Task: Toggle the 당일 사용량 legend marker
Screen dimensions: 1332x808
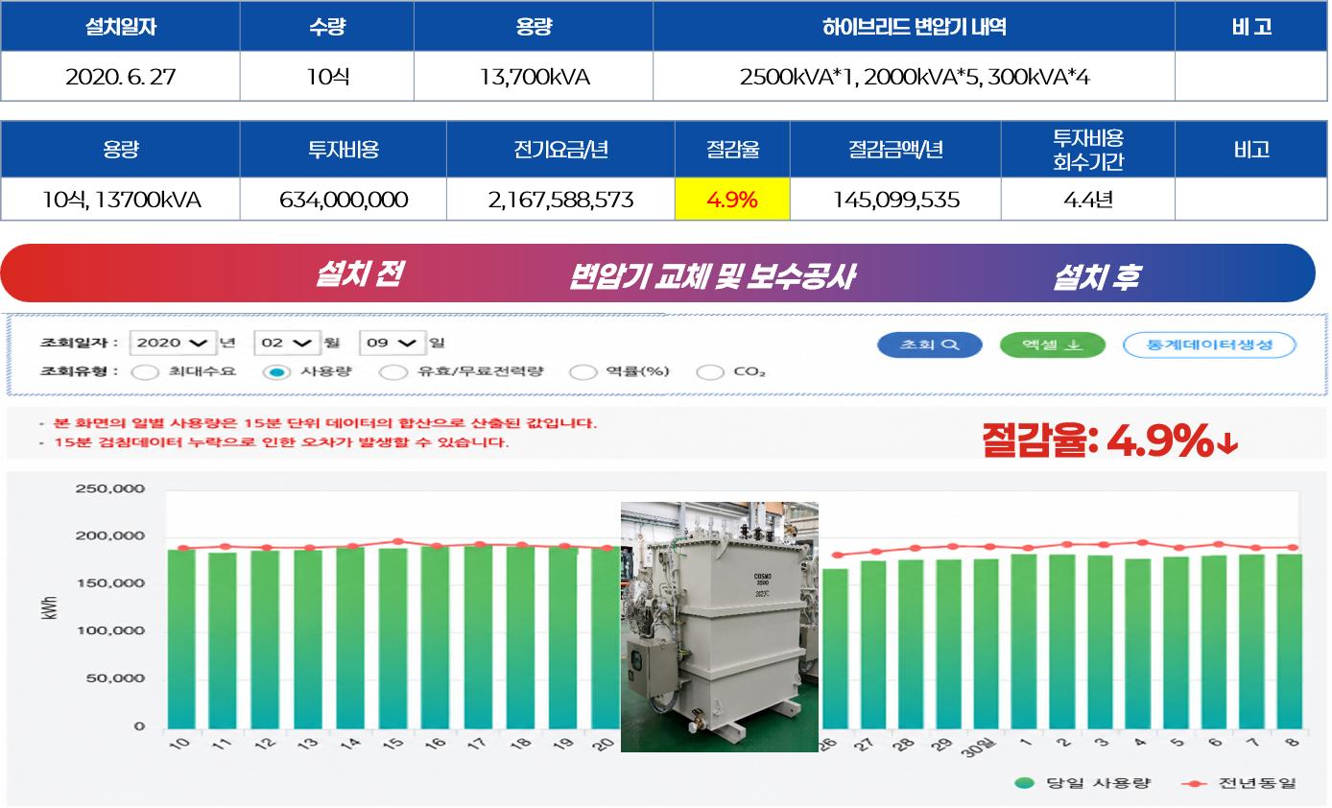Action: click(x=1024, y=784)
